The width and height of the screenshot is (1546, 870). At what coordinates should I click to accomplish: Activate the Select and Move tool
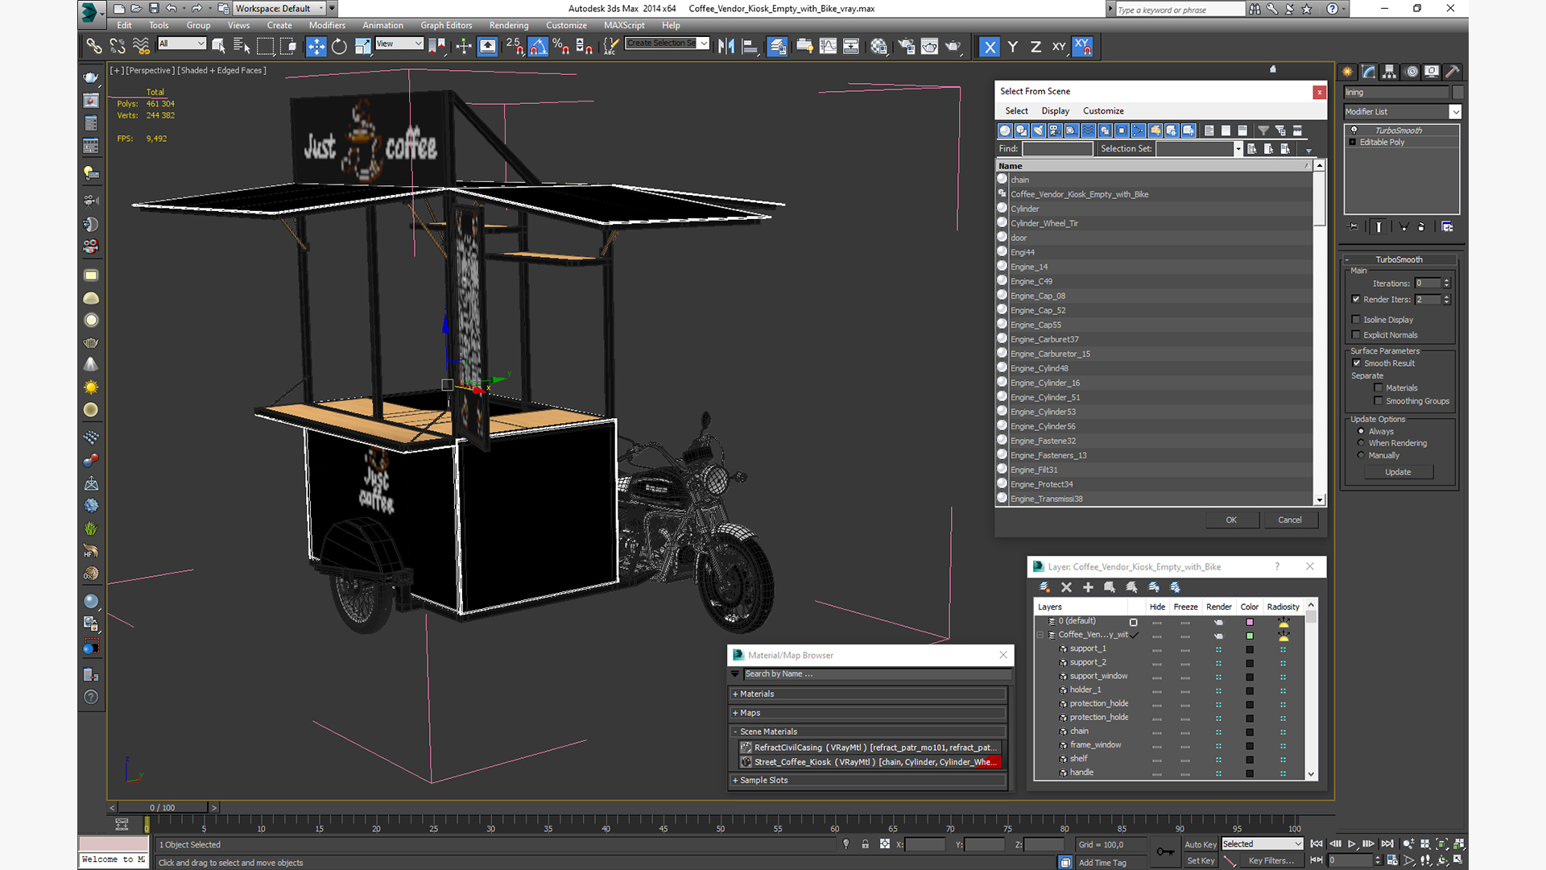[x=316, y=47]
